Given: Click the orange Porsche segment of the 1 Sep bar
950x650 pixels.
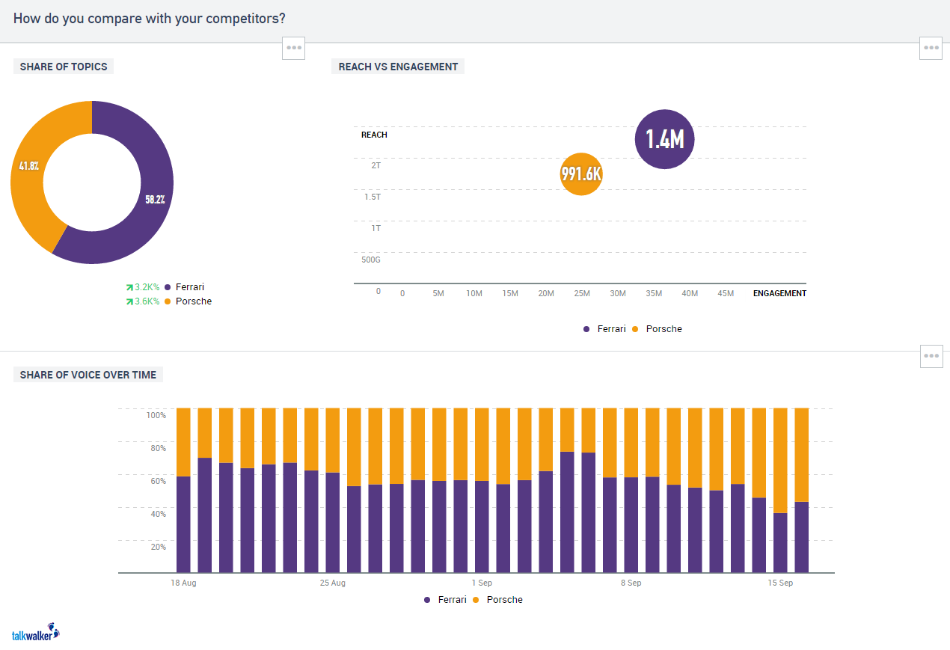Looking at the screenshot, I should 482,444.
